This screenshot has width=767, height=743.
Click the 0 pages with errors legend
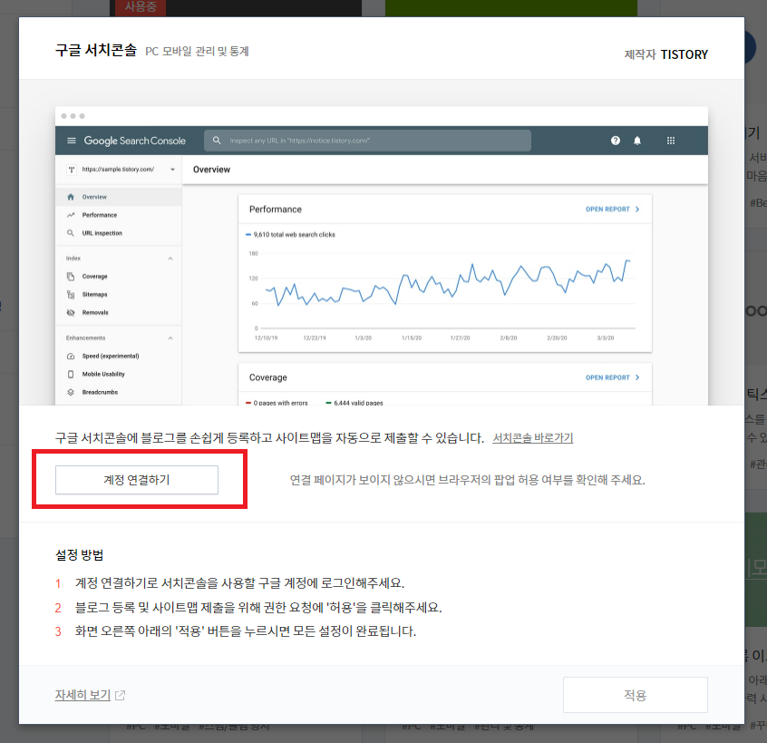(x=277, y=403)
